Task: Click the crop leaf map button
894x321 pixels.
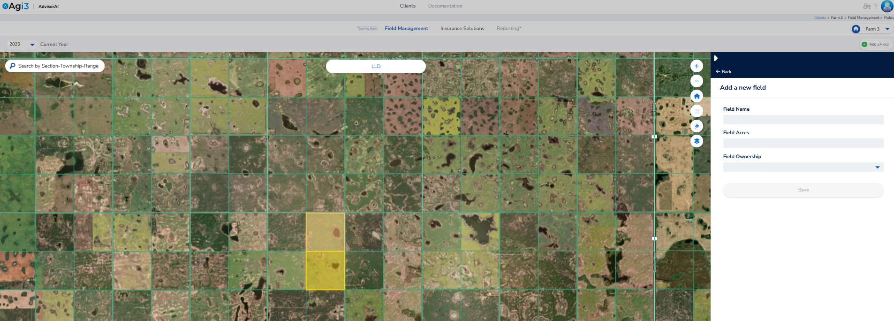Action: (697, 126)
